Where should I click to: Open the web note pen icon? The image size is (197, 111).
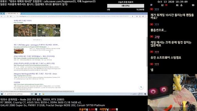pyautogui.click(x=140, y=16)
